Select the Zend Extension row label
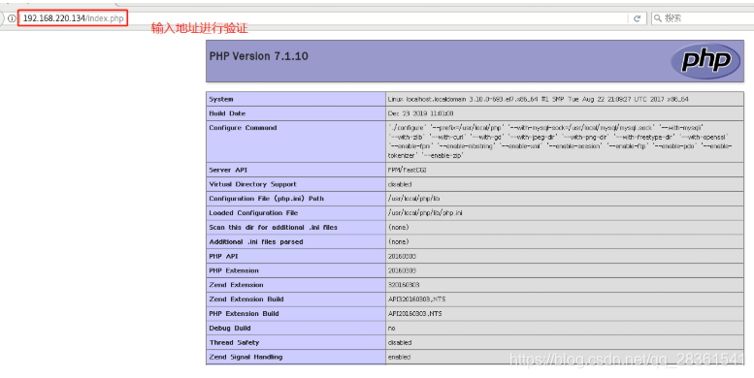The width and height of the screenshot is (754, 378). (236, 285)
